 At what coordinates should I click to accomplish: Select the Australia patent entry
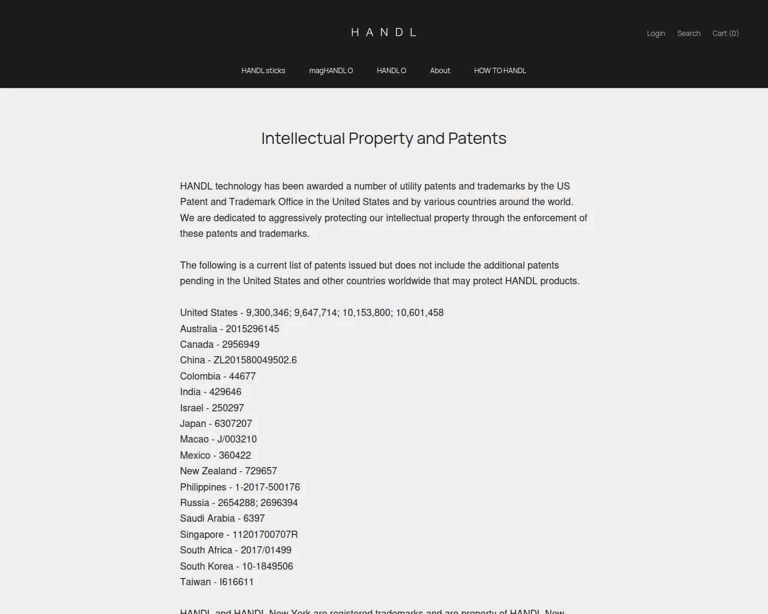pyautogui.click(x=229, y=329)
